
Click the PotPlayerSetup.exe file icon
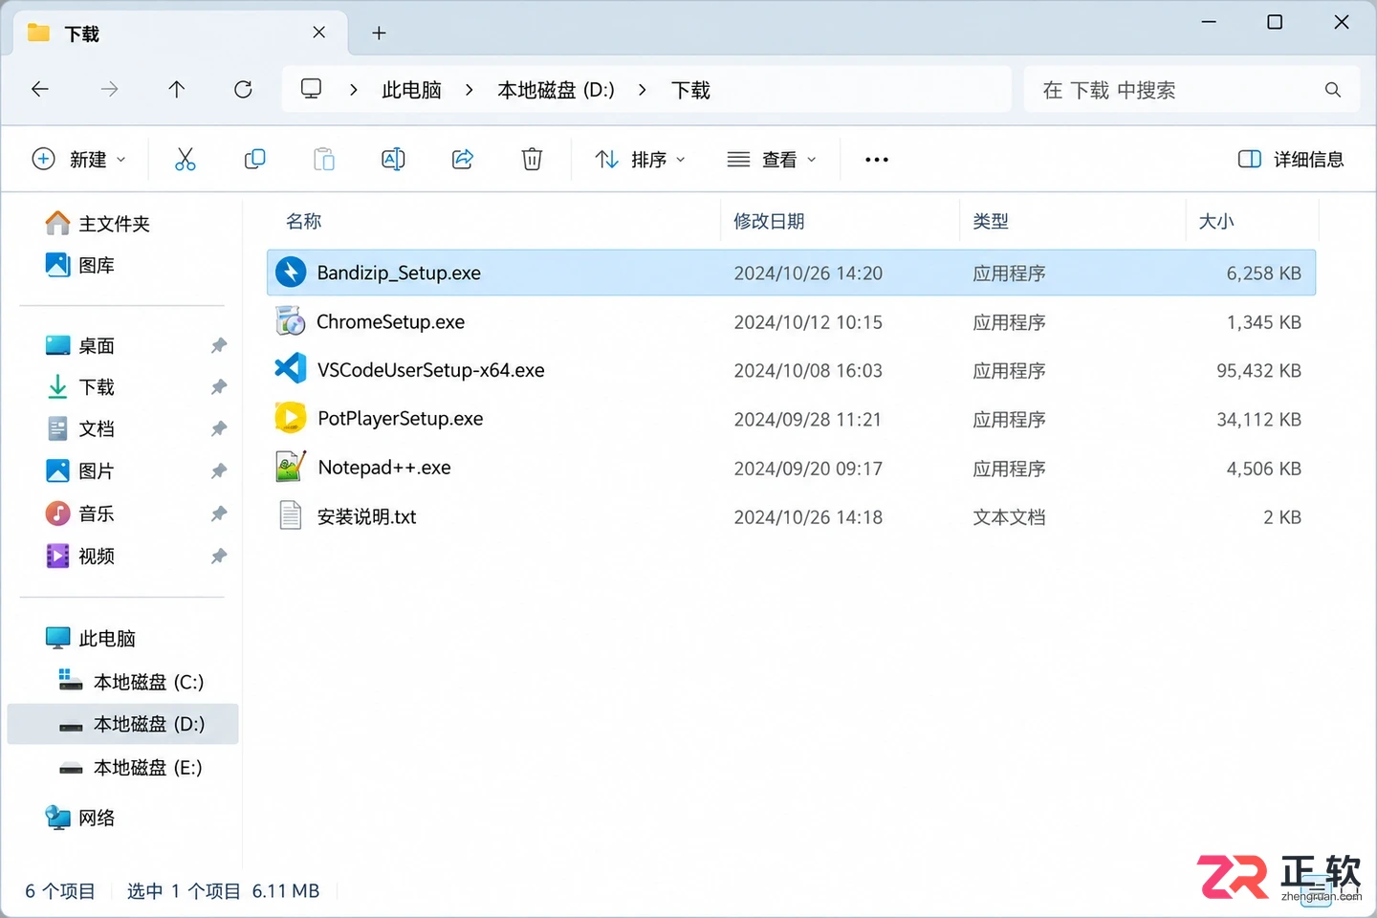pos(291,419)
